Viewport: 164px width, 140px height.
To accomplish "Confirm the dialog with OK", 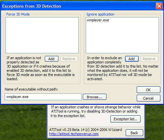I will tap(148, 90).
